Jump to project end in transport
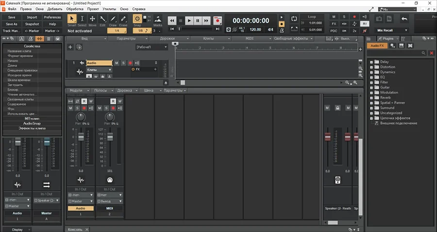This screenshot has height=232, width=437. click(x=218, y=29)
